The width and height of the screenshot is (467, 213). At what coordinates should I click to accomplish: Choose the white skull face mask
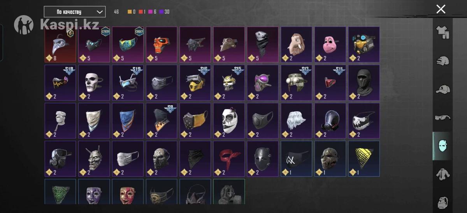coord(94,82)
